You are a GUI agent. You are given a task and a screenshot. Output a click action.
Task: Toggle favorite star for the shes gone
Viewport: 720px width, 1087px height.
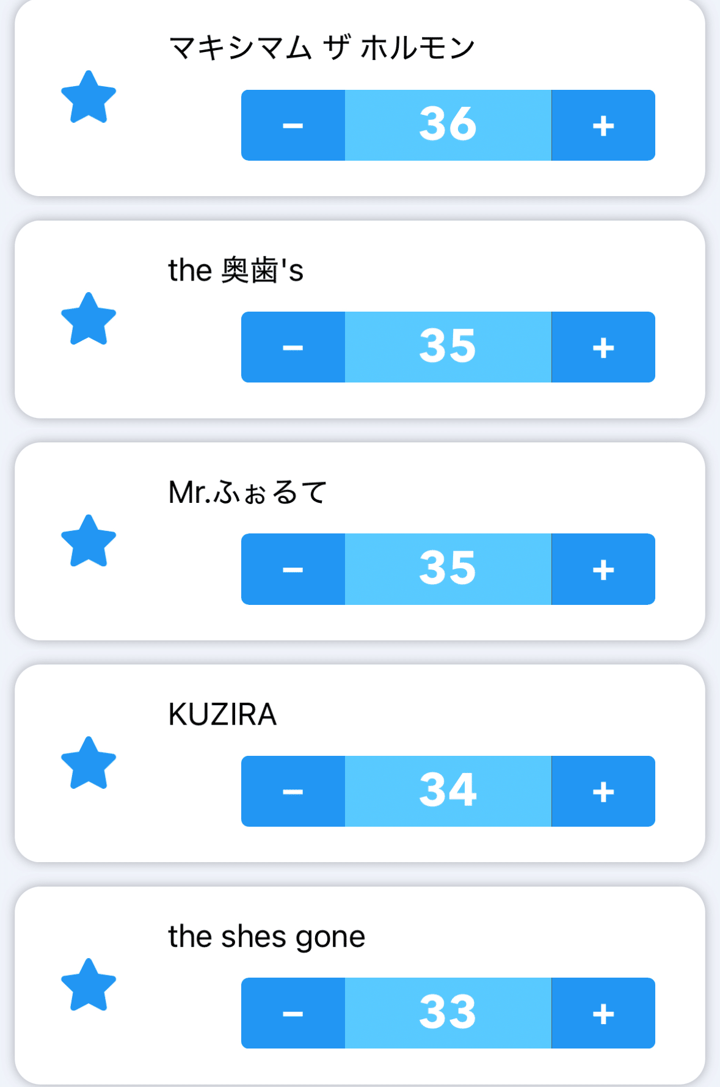tap(89, 985)
